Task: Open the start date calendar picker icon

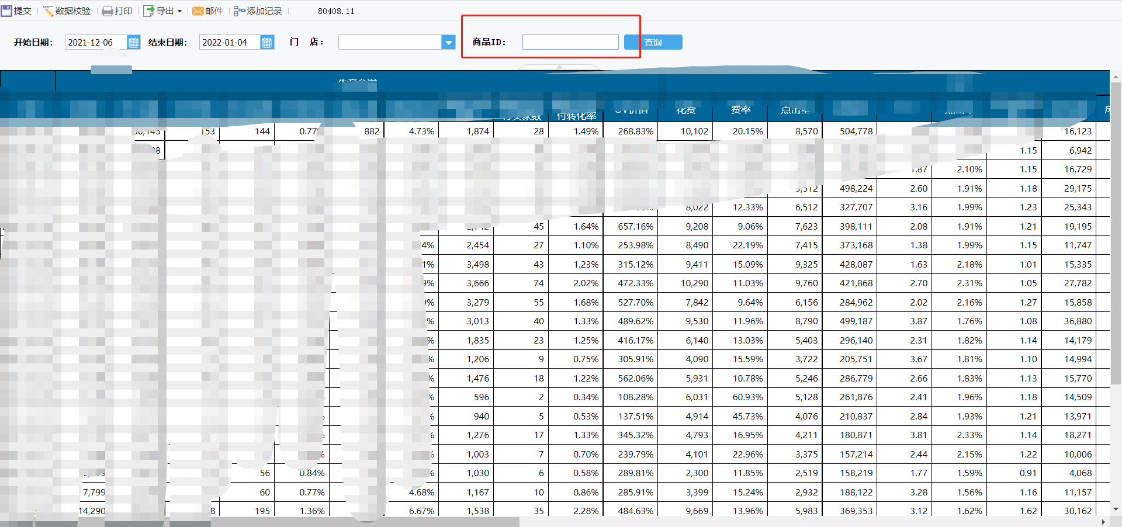Action: (x=133, y=42)
